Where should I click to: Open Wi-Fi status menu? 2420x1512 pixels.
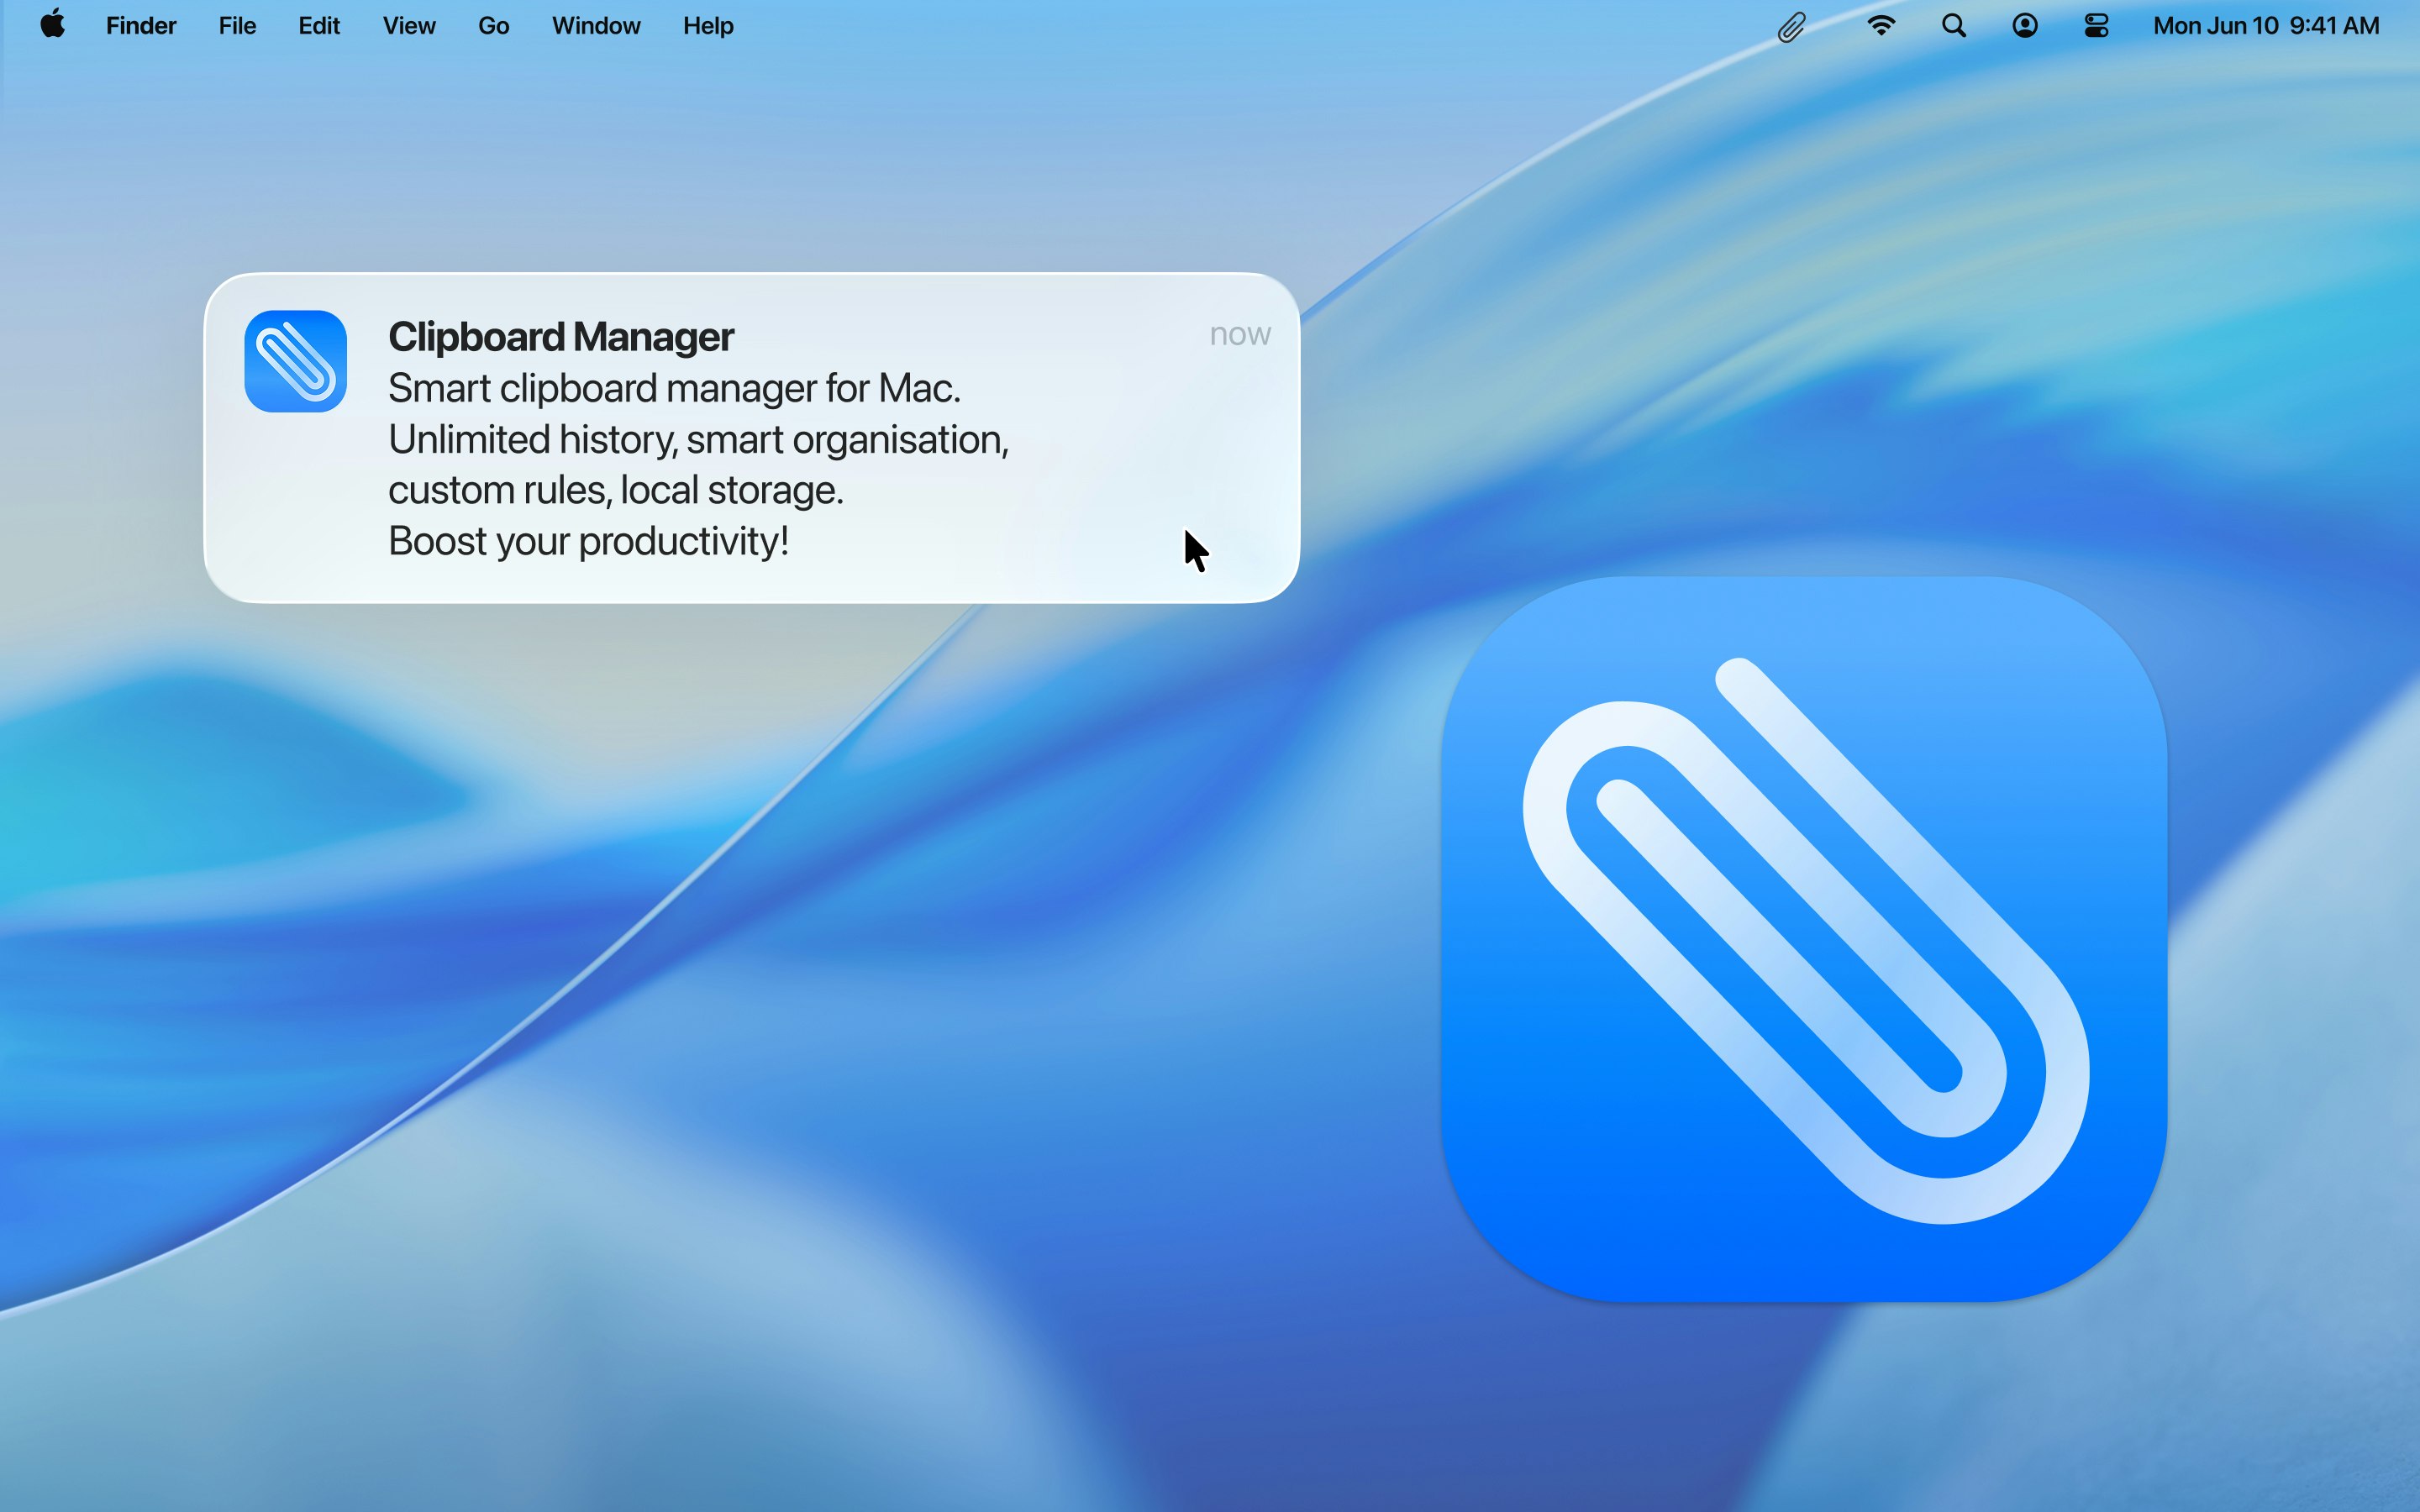click(x=1881, y=25)
